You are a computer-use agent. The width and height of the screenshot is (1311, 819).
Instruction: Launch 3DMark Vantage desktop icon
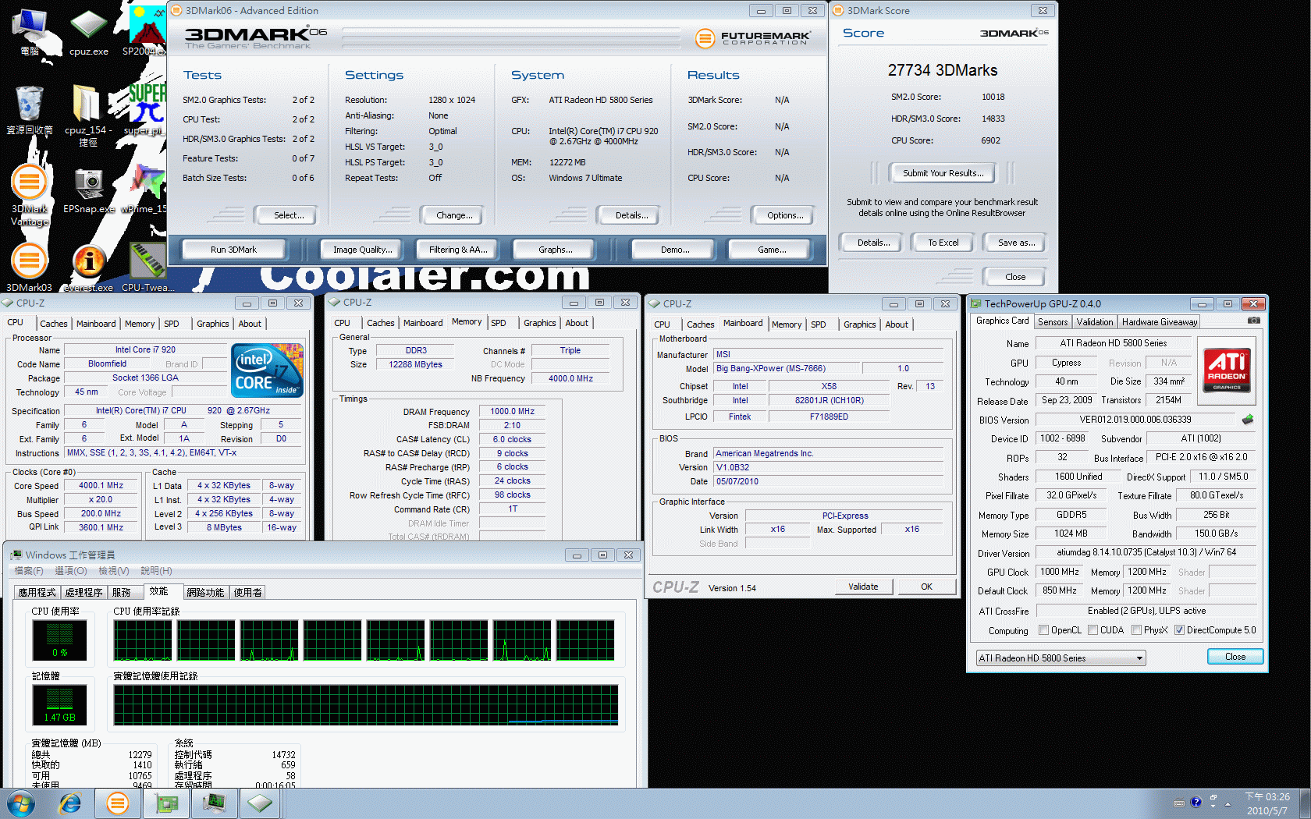(30, 193)
